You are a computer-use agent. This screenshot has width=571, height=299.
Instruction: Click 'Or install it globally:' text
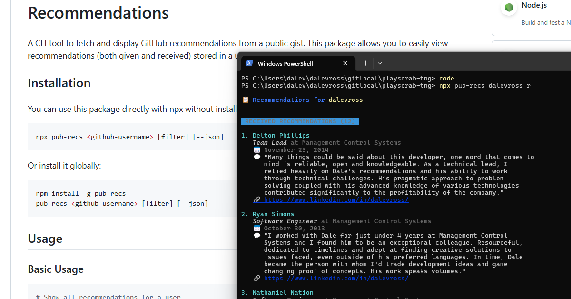(64, 166)
